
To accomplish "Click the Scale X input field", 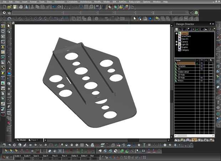I will (x=19, y=159).
